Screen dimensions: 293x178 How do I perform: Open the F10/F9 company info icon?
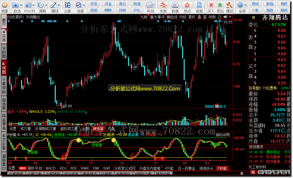[x=28, y=5]
